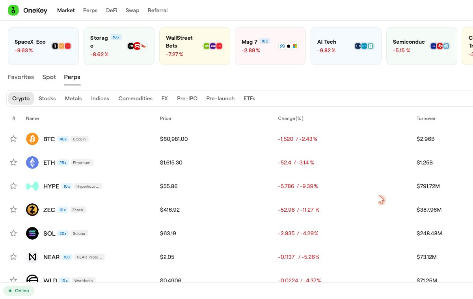Select the Commodities category filter

pos(136,98)
